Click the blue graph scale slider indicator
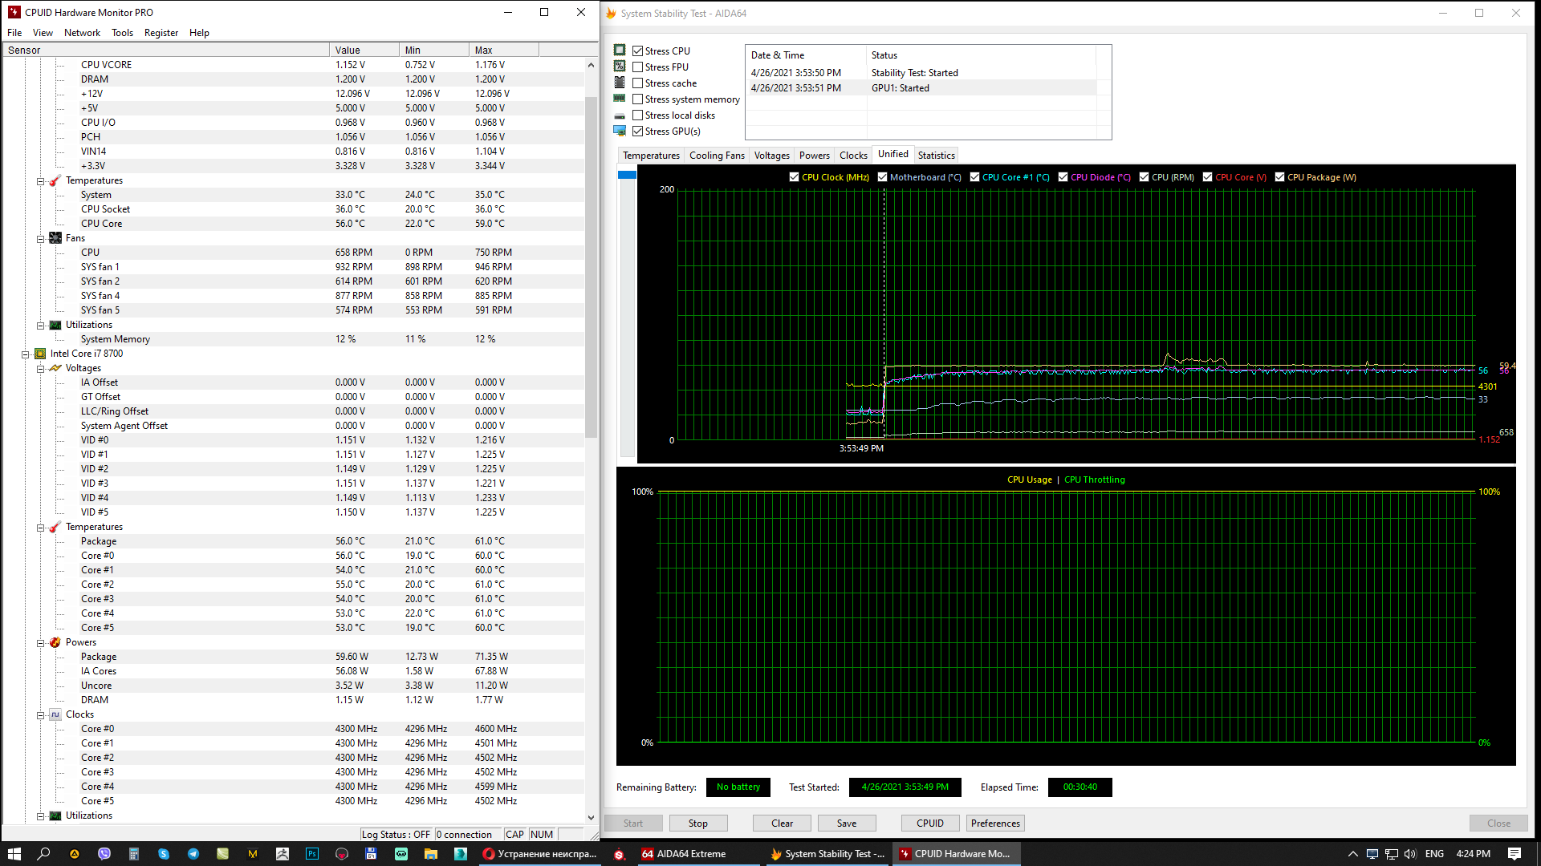Image resolution: width=1541 pixels, height=866 pixels. pos(627,175)
